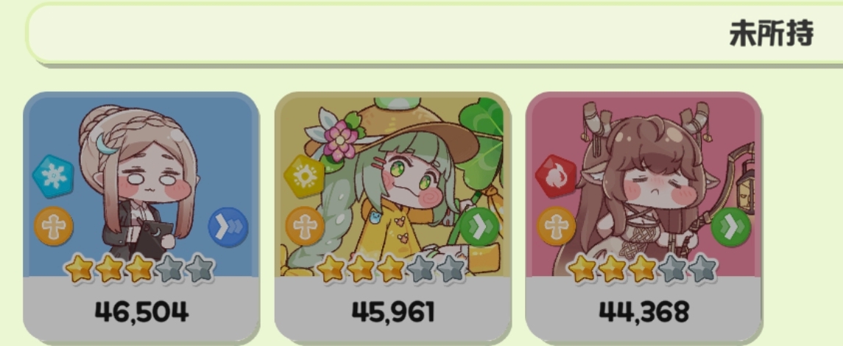Click green chevron icon on yellow card
843x346 pixels.
(479, 227)
